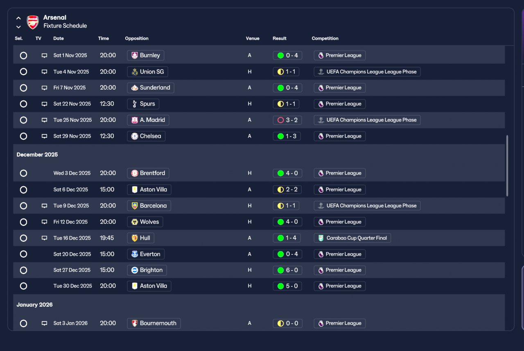Open the 0 - 0 Bournemouth result

pyautogui.click(x=287, y=323)
